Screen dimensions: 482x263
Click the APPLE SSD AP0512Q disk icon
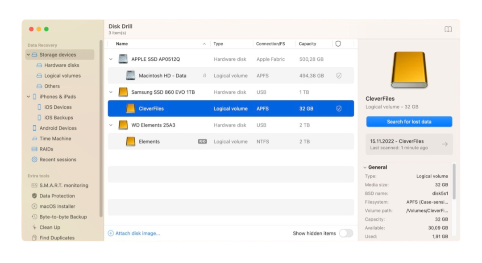point(123,59)
